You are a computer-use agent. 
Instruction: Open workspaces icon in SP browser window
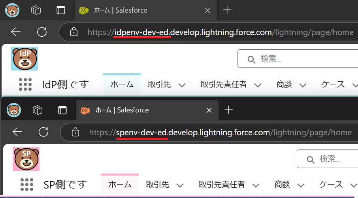tap(38, 110)
